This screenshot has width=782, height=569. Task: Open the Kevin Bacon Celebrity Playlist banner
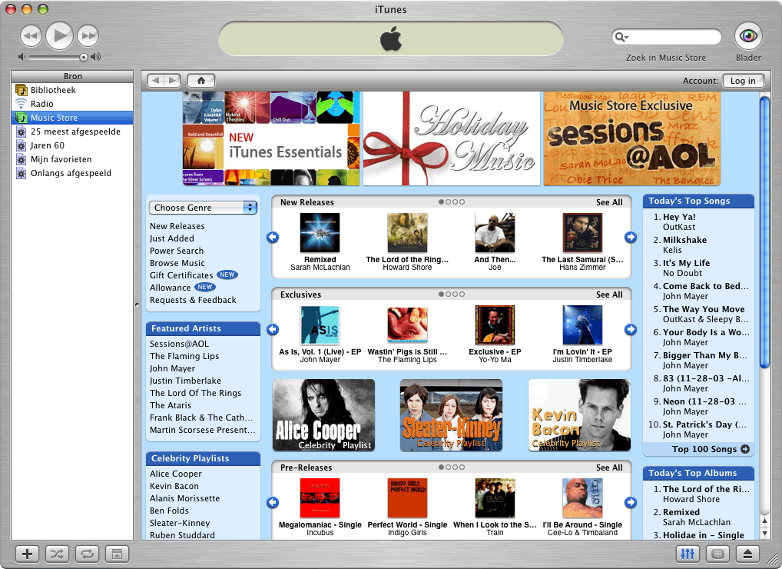579,415
